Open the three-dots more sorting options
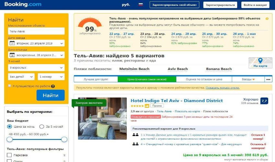This screenshot has width=275, height=162. click(x=268, y=79)
